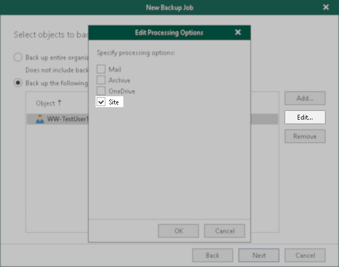This screenshot has height=267, width=339.
Task: Check the OneDrive processing option
Action: (x=101, y=91)
